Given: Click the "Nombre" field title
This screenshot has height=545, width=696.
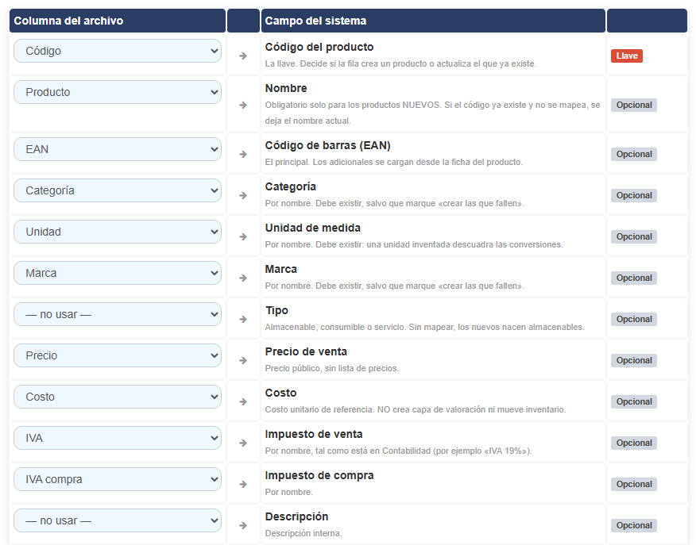Looking at the screenshot, I should (286, 88).
